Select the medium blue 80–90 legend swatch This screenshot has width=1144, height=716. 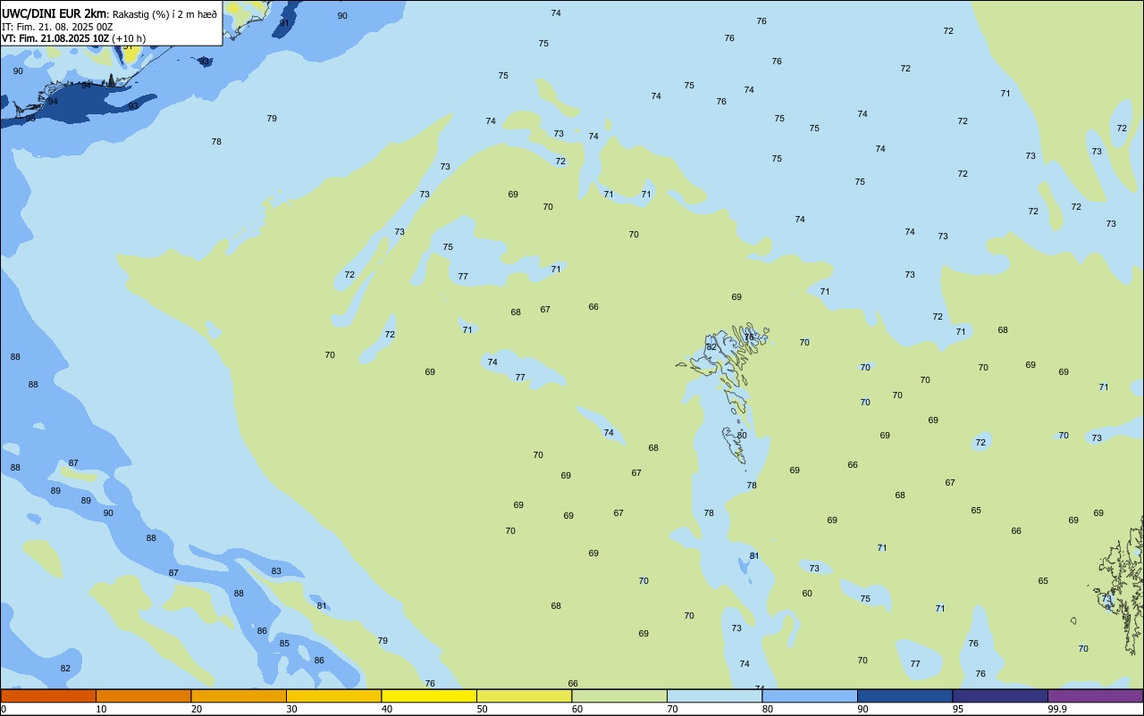[810, 695]
